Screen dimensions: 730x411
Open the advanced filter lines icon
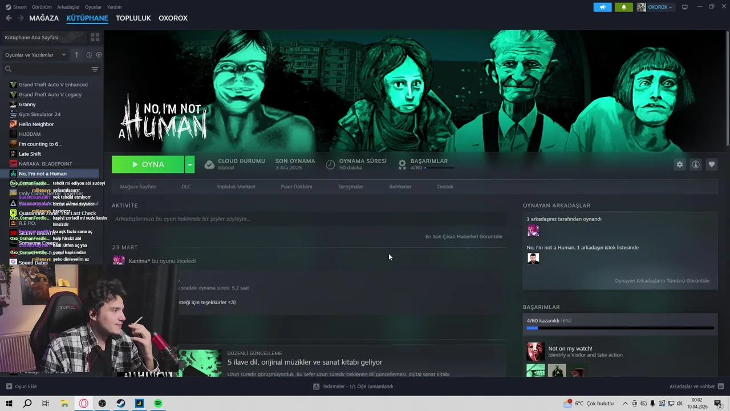pyautogui.click(x=95, y=69)
